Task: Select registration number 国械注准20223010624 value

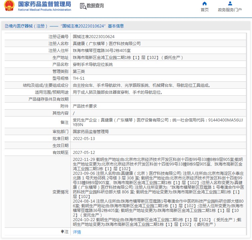Action: point(94,37)
